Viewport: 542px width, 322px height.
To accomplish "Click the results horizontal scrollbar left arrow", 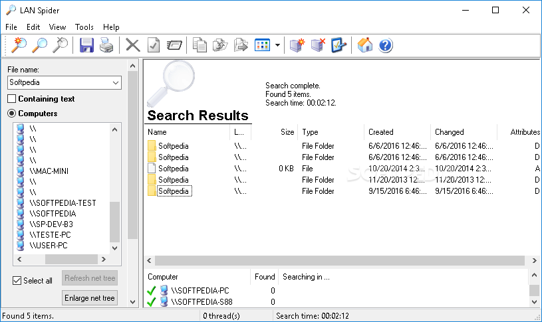I will [149, 260].
